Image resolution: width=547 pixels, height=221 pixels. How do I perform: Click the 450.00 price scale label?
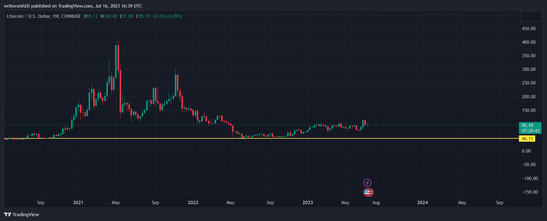click(x=529, y=29)
